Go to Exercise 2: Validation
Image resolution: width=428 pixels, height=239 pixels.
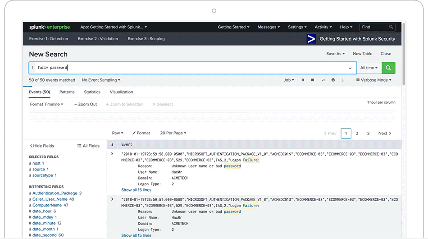[98, 39]
